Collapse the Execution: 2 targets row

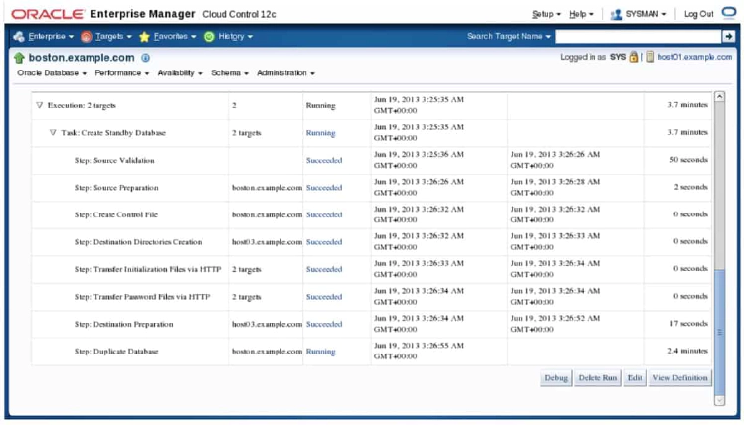click(39, 105)
